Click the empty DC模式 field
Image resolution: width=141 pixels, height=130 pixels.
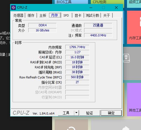point(98,30)
